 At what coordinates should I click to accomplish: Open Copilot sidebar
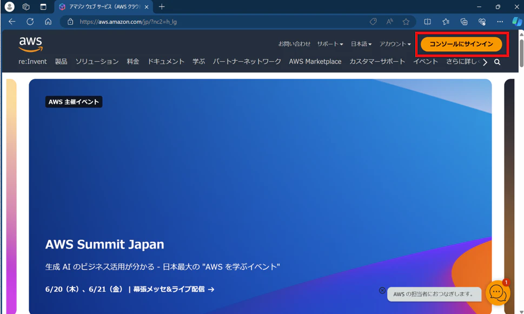pos(517,22)
